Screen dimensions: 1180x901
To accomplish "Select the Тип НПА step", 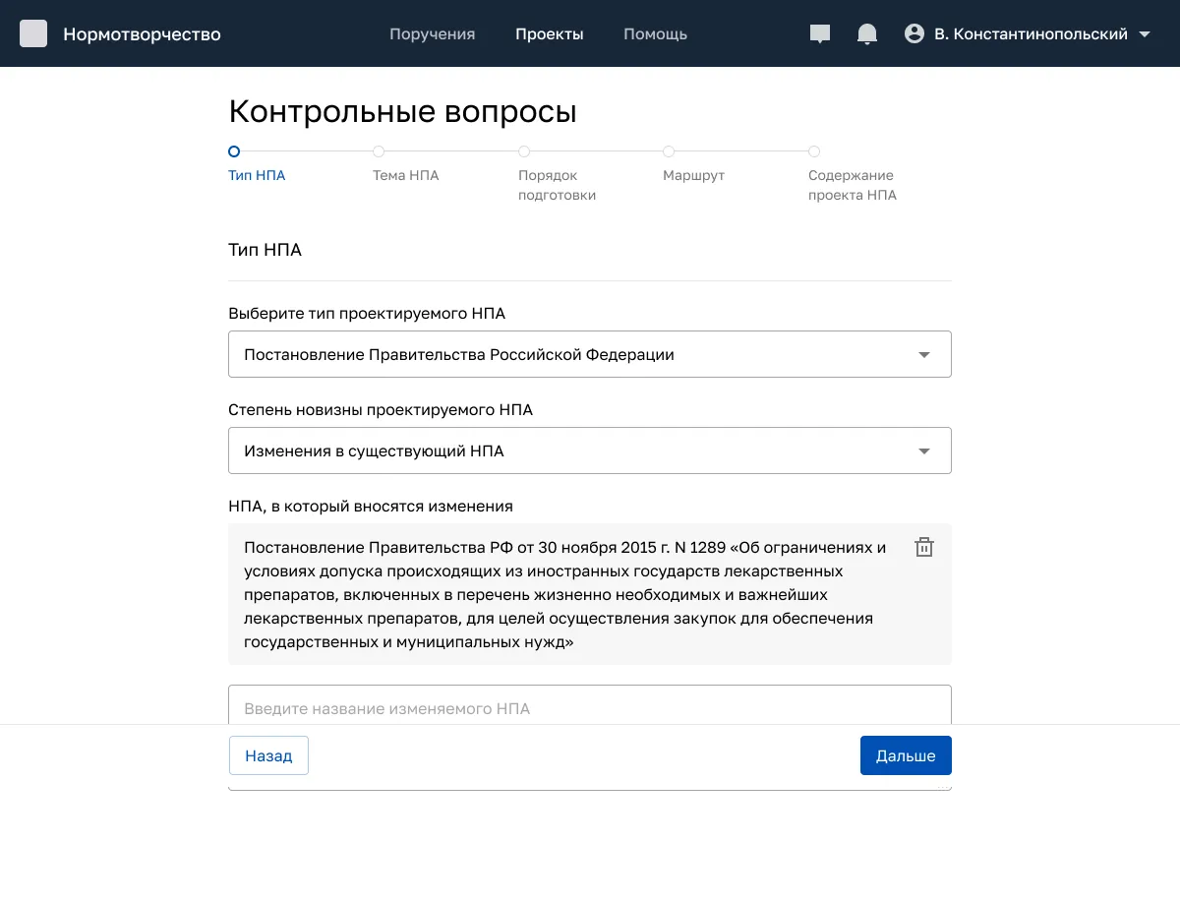I will tap(257, 165).
